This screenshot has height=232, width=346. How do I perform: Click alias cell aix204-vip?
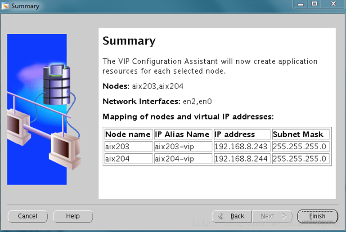(x=183, y=159)
